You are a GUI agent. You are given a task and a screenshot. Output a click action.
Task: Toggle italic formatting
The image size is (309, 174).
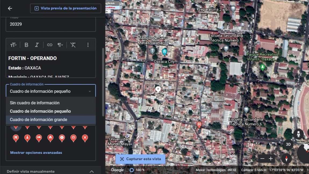coord(37,45)
